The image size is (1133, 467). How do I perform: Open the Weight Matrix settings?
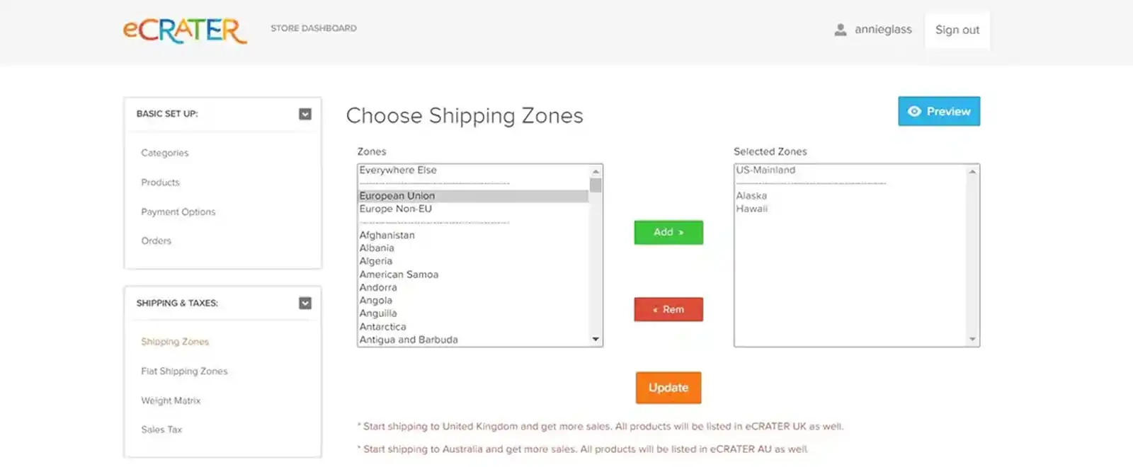(170, 400)
